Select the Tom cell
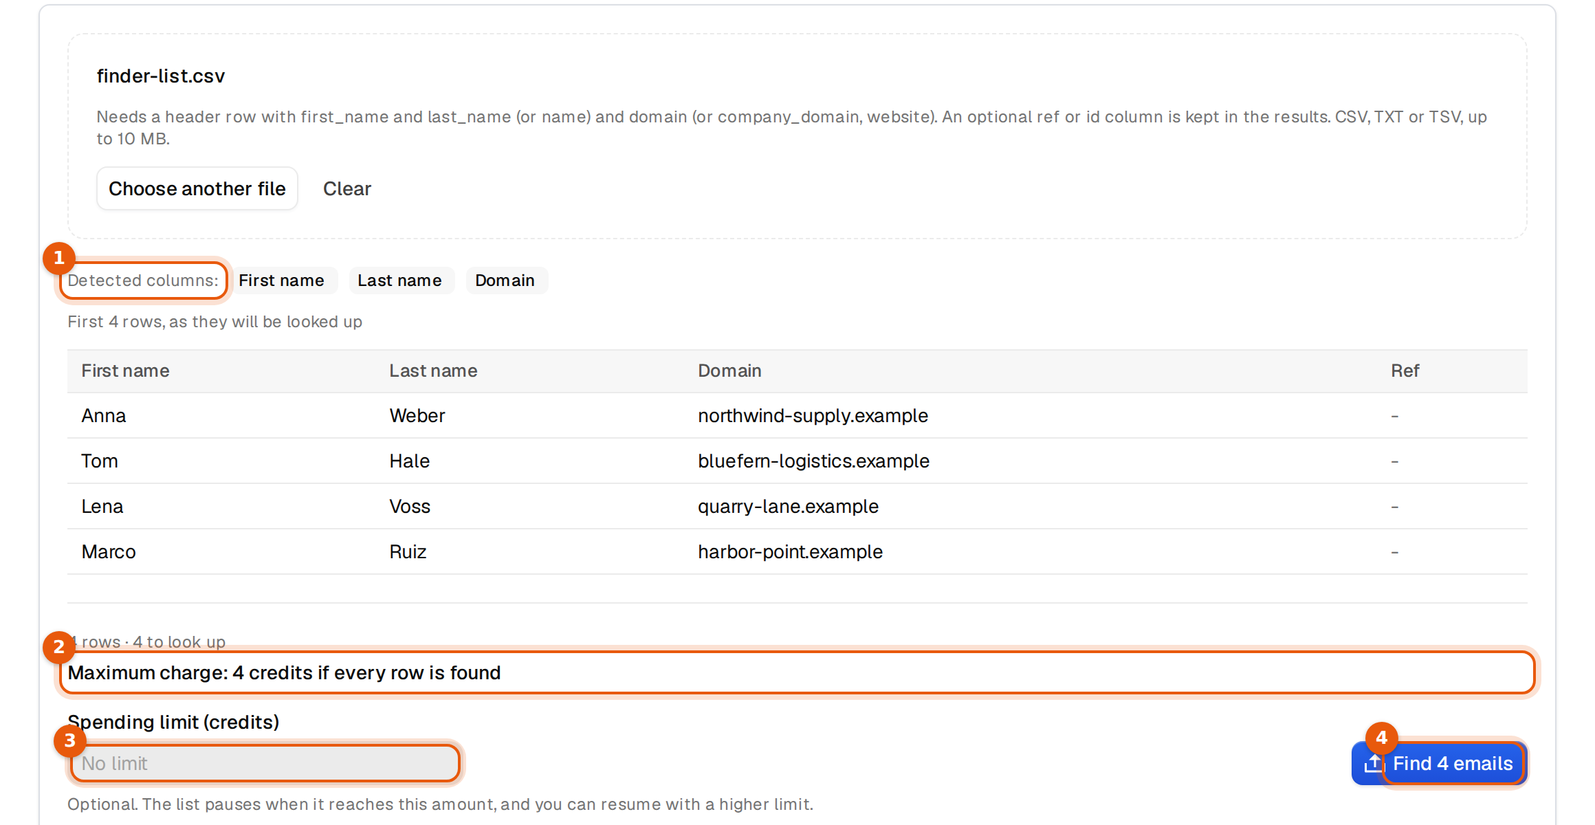 point(100,461)
